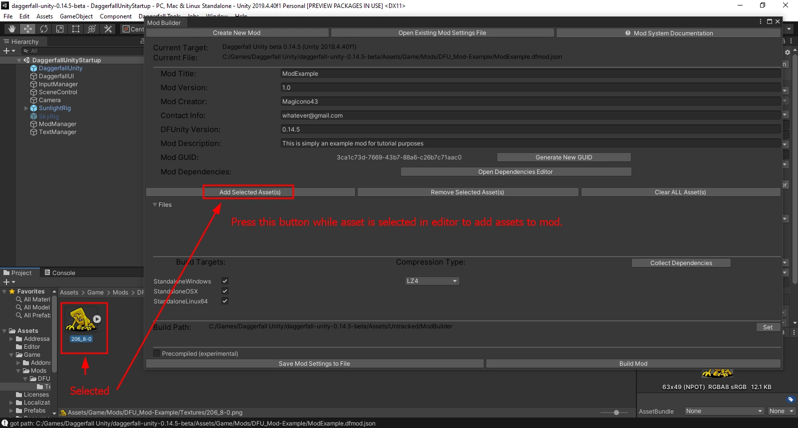Switch to the Console tab

pyautogui.click(x=60, y=273)
